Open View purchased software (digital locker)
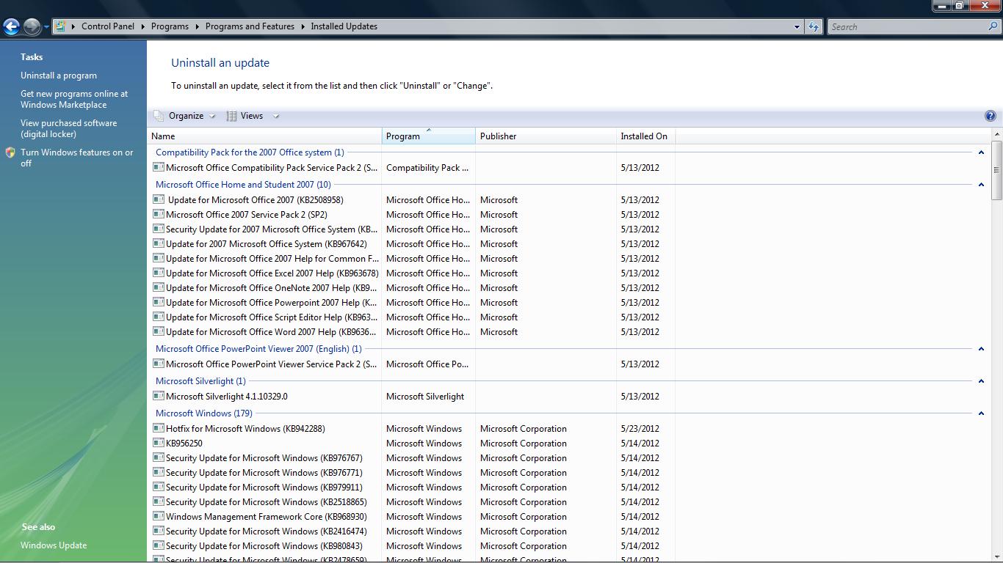The height and width of the screenshot is (563, 1003). 68,128
